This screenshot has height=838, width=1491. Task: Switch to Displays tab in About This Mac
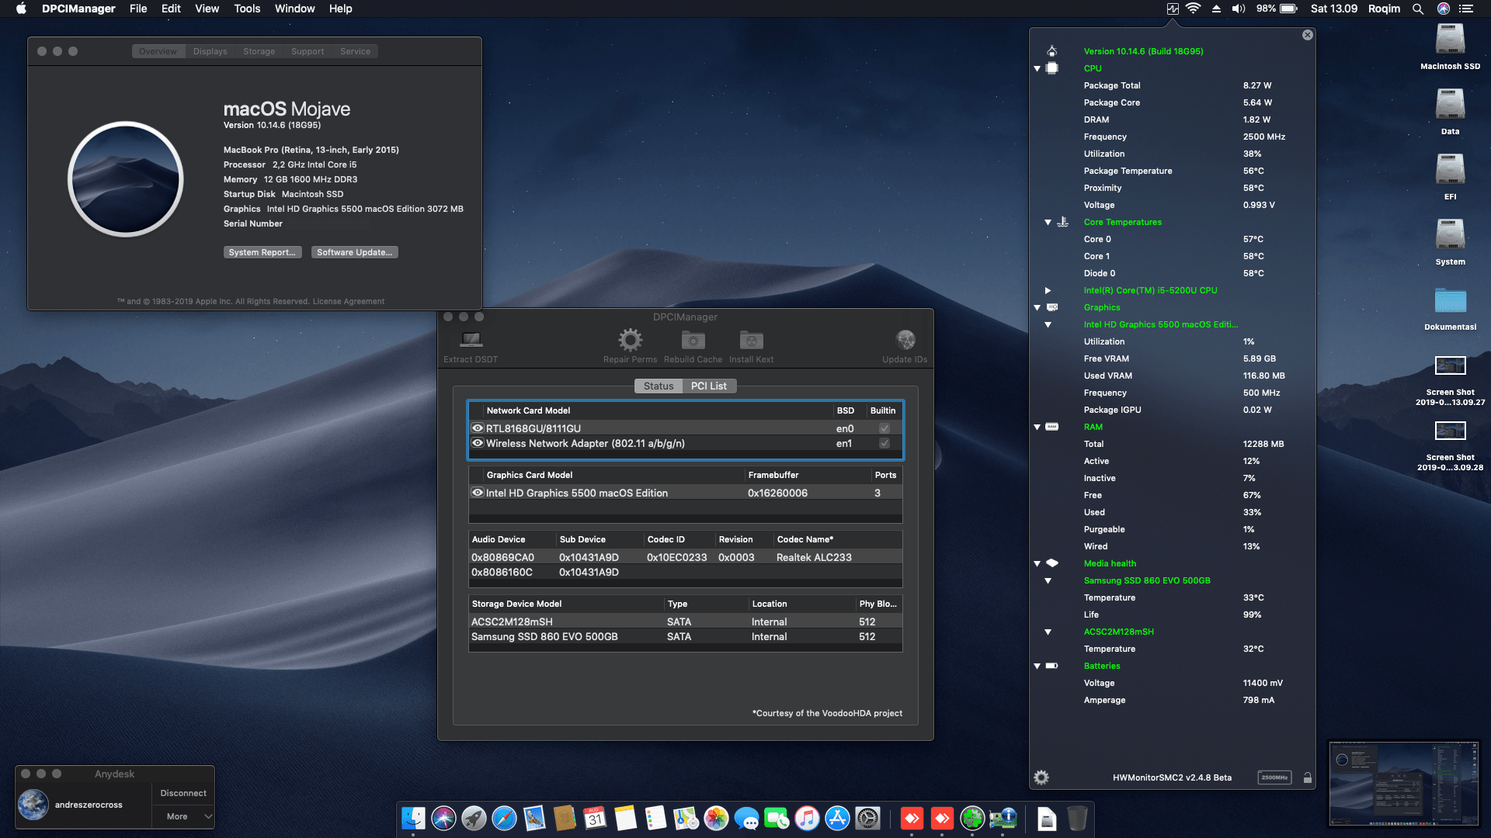coord(210,51)
